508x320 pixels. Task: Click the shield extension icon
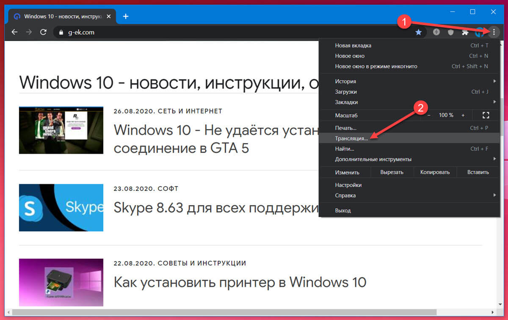(x=452, y=32)
